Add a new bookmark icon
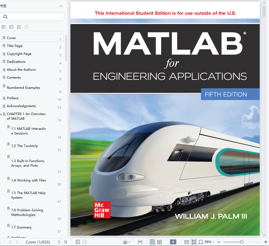The height and width of the screenshot is (246, 269). pyautogui.click(x=19, y=27)
